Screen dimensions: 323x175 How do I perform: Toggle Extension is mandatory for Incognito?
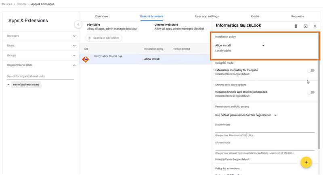tap(311, 70)
